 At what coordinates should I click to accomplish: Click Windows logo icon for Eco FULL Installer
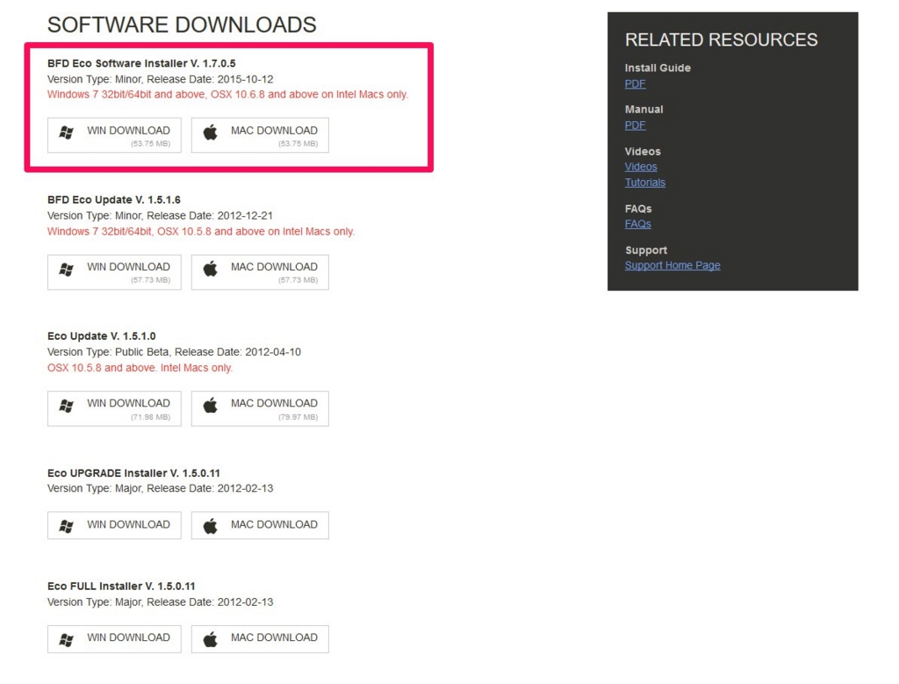coord(67,639)
